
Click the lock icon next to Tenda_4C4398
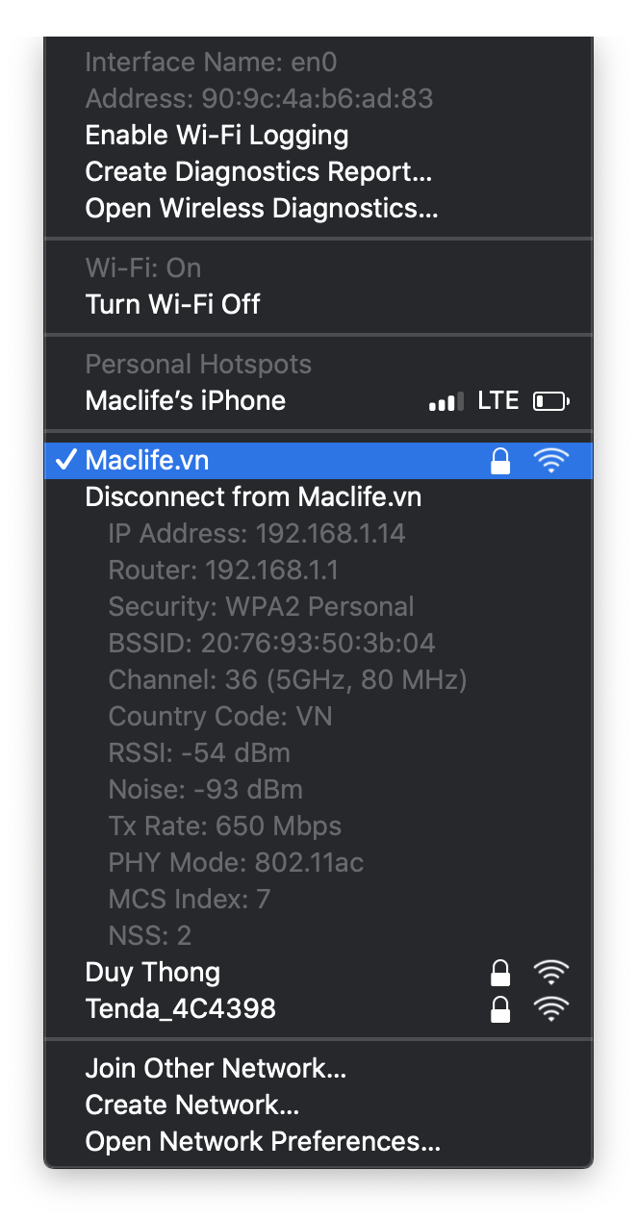coord(500,1008)
